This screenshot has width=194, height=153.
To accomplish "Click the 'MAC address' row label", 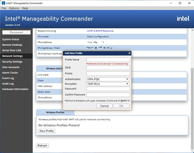I will pos(45,86).
